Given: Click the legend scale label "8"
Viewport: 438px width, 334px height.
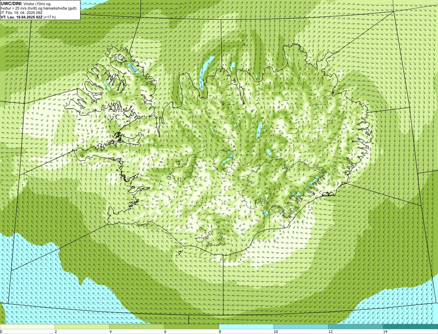Looking at the screenshot, I should click(x=220, y=332).
